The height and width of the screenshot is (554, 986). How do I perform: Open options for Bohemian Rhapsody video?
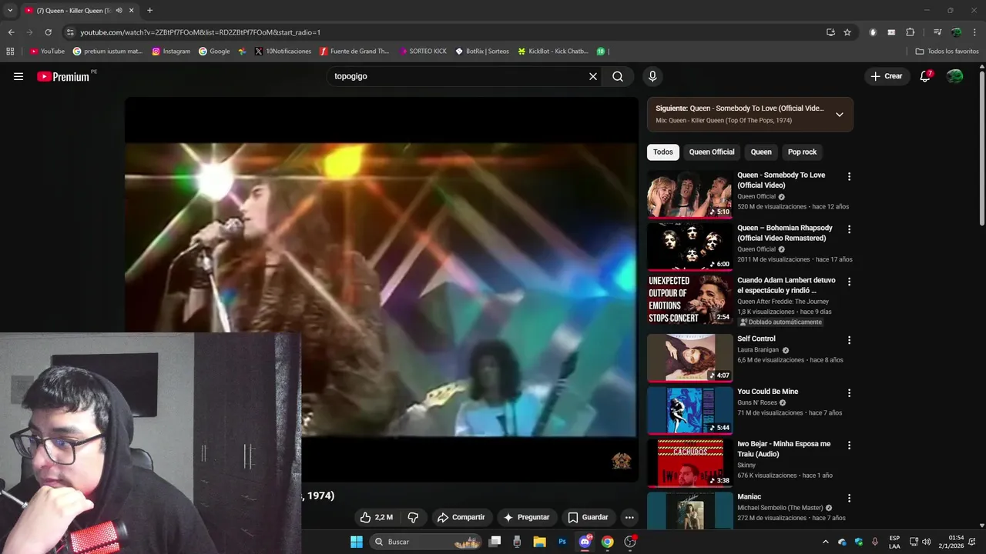[849, 229]
